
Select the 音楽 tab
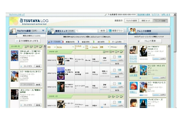85,42
